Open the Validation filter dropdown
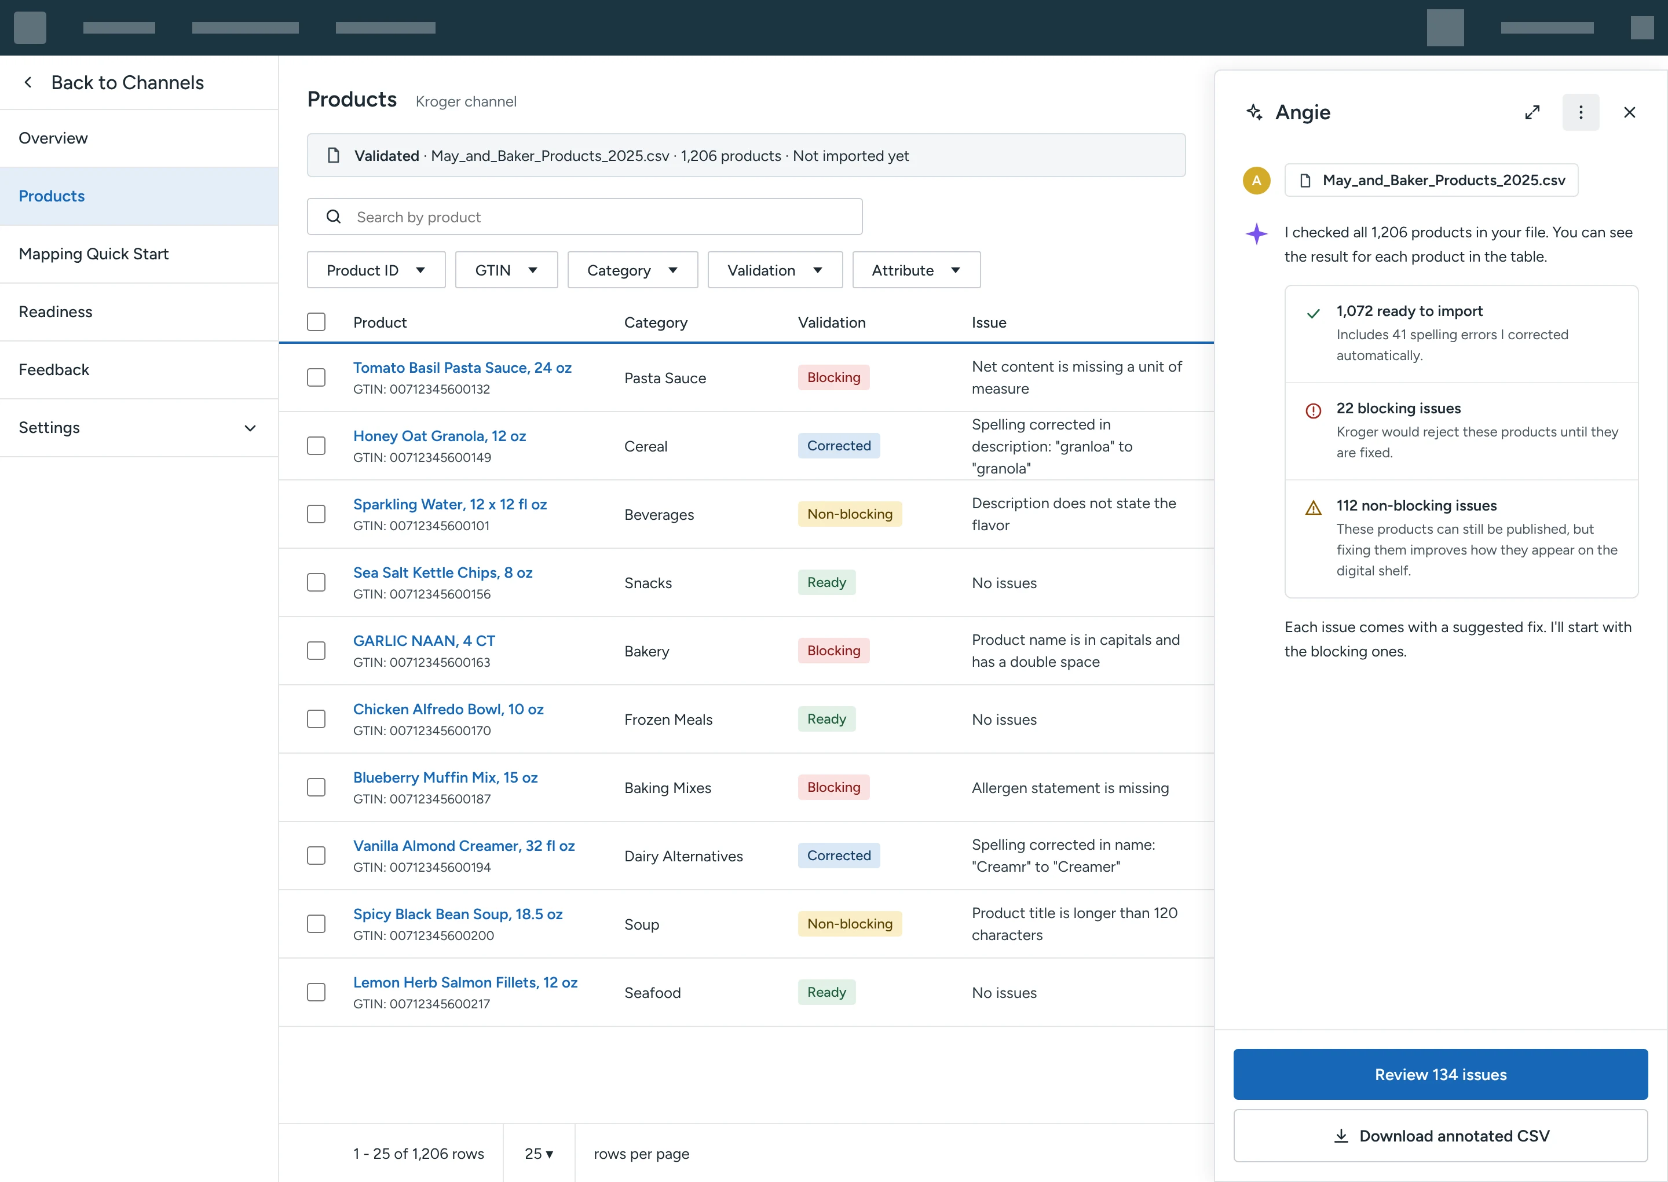Image resolution: width=1668 pixels, height=1182 pixels. click(x=775, y=270)
